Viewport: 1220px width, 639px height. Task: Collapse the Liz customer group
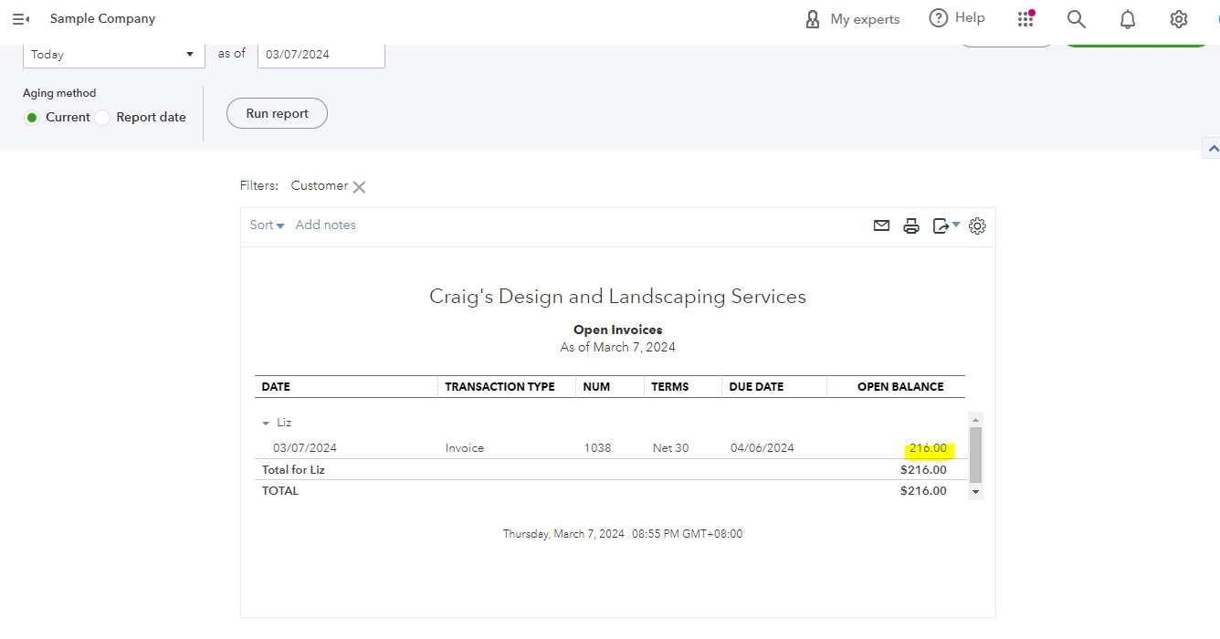[x=266, y=424]
